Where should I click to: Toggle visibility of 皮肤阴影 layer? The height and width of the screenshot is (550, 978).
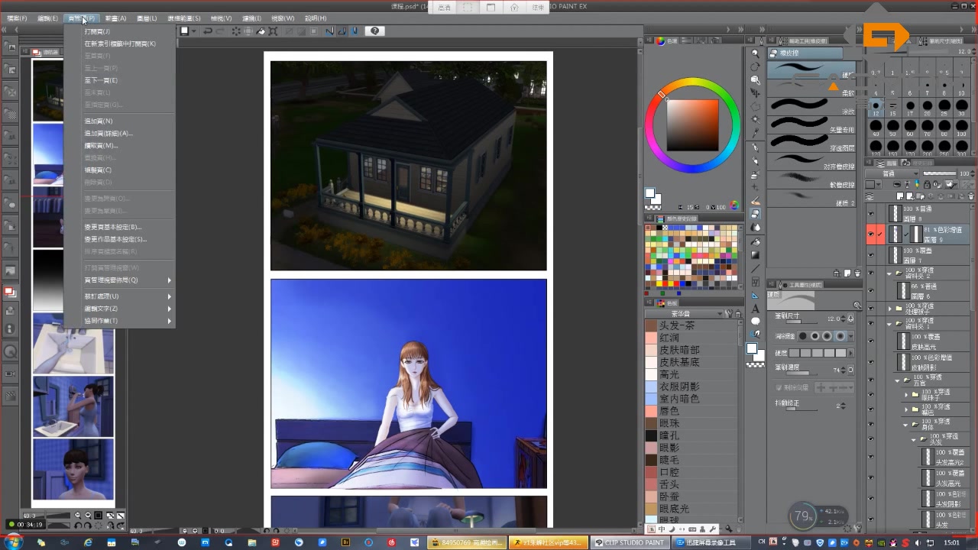870,361
